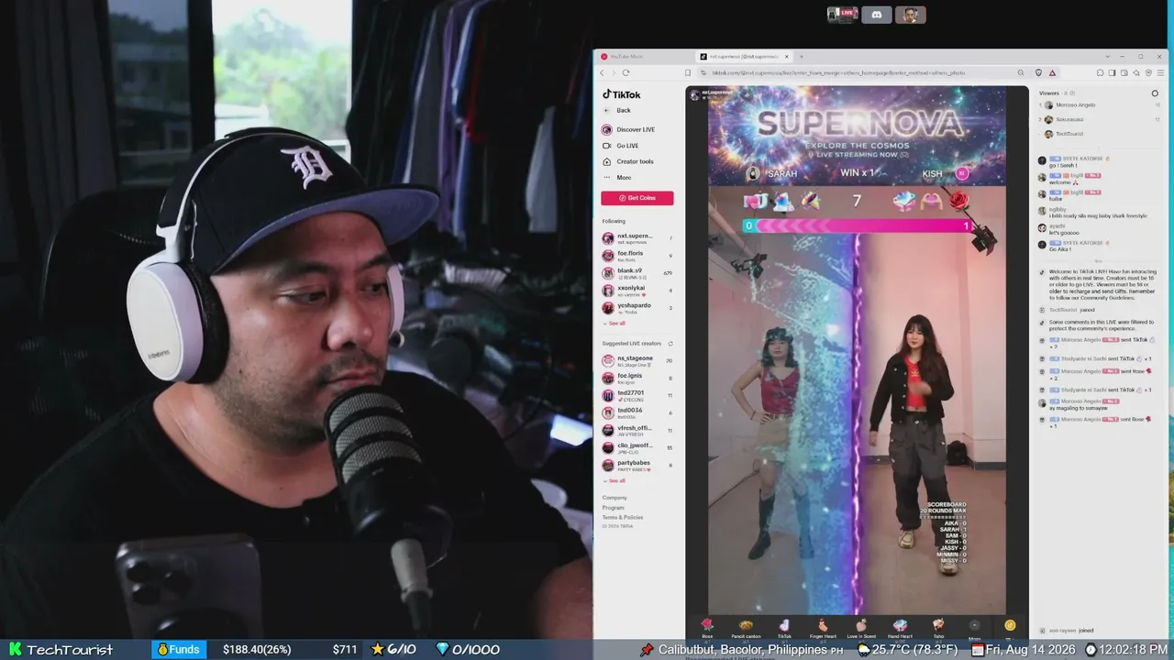The width and height of the screenshot is (1174, 660).
Task: Click the nxt.supernova host avatar on stream
Action: [695, 93]
